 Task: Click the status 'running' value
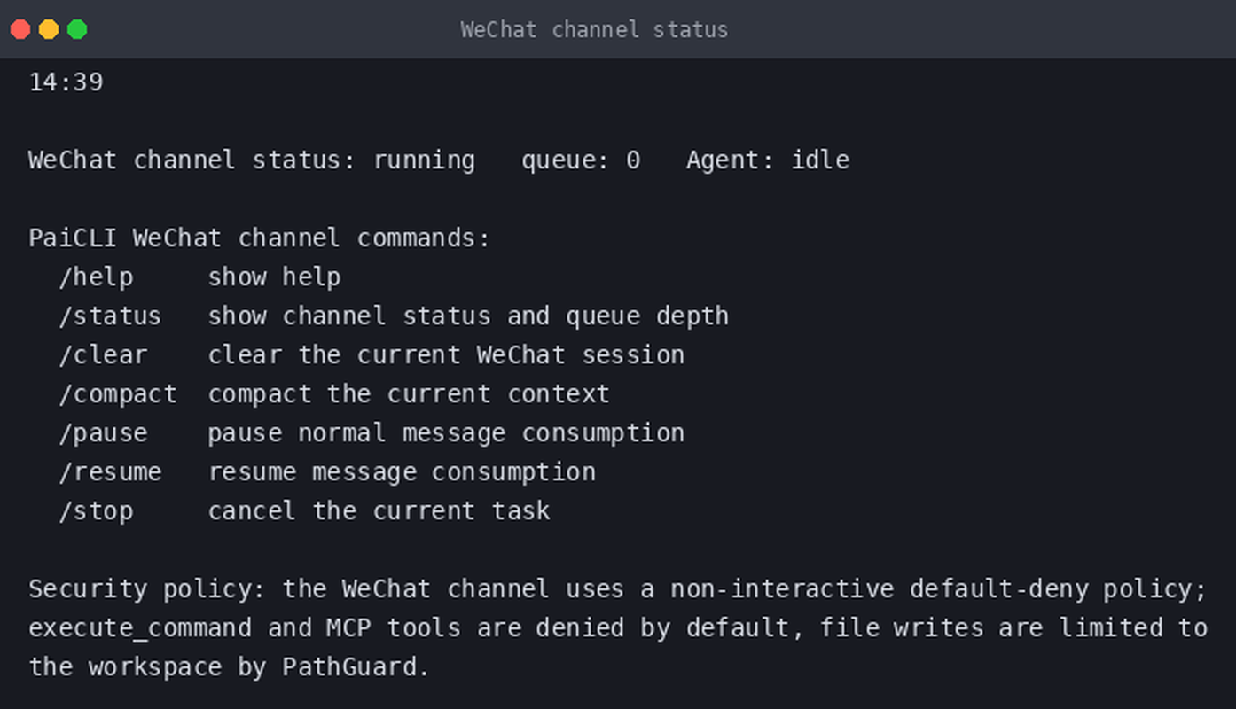424,160
